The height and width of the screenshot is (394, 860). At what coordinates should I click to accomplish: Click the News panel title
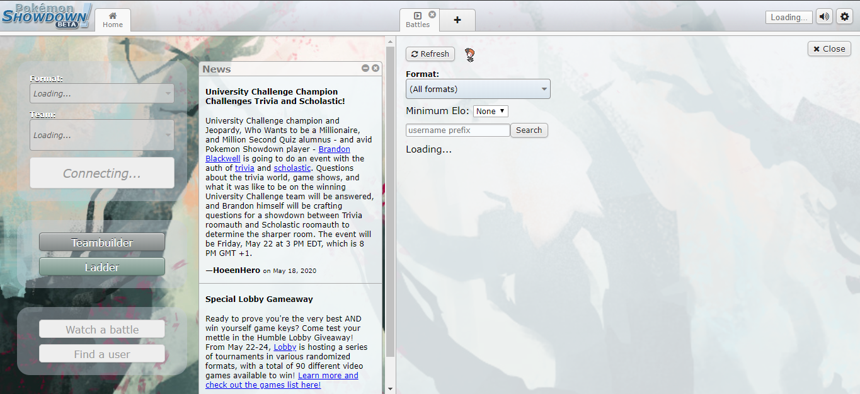(x=217, y=69)
